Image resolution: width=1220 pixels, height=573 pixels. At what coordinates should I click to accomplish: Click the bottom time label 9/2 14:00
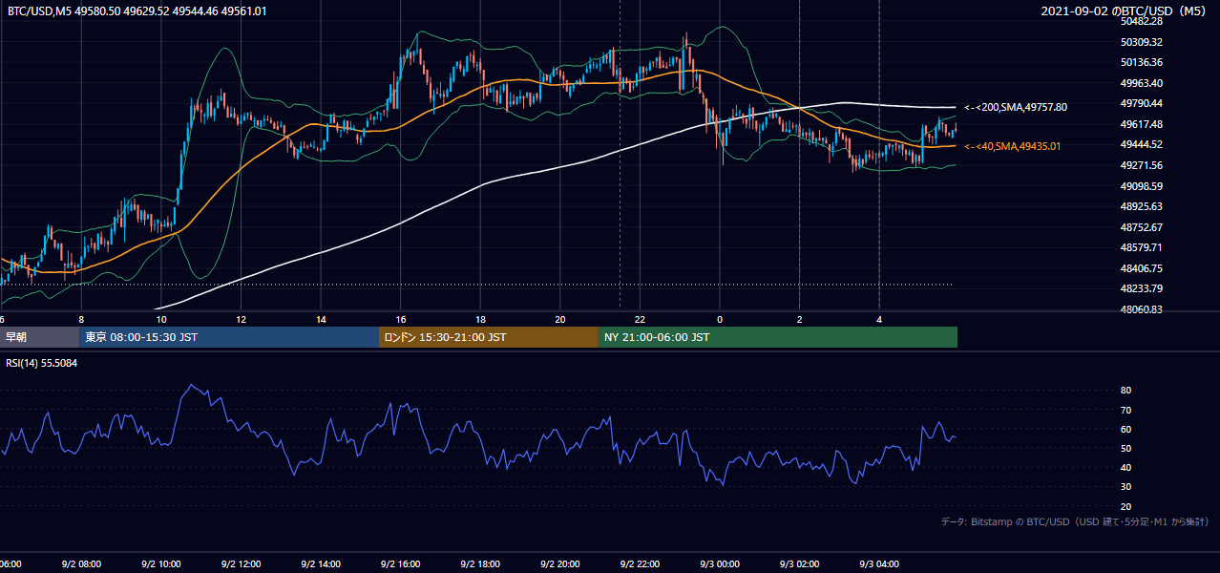tap(321, 564)
